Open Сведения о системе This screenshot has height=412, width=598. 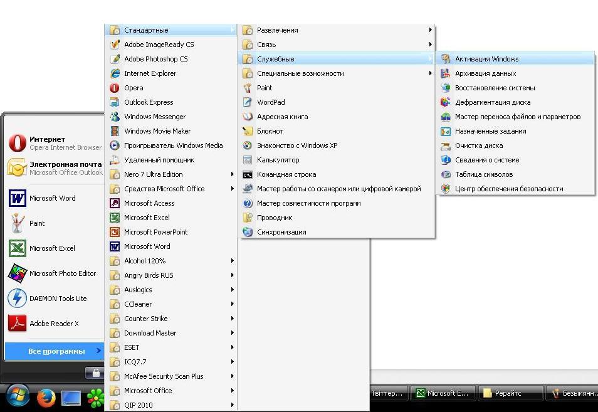tap(516, 160)
